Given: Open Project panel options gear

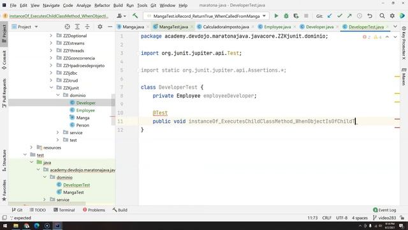Looking at the screenshot, I should (100, 27).
